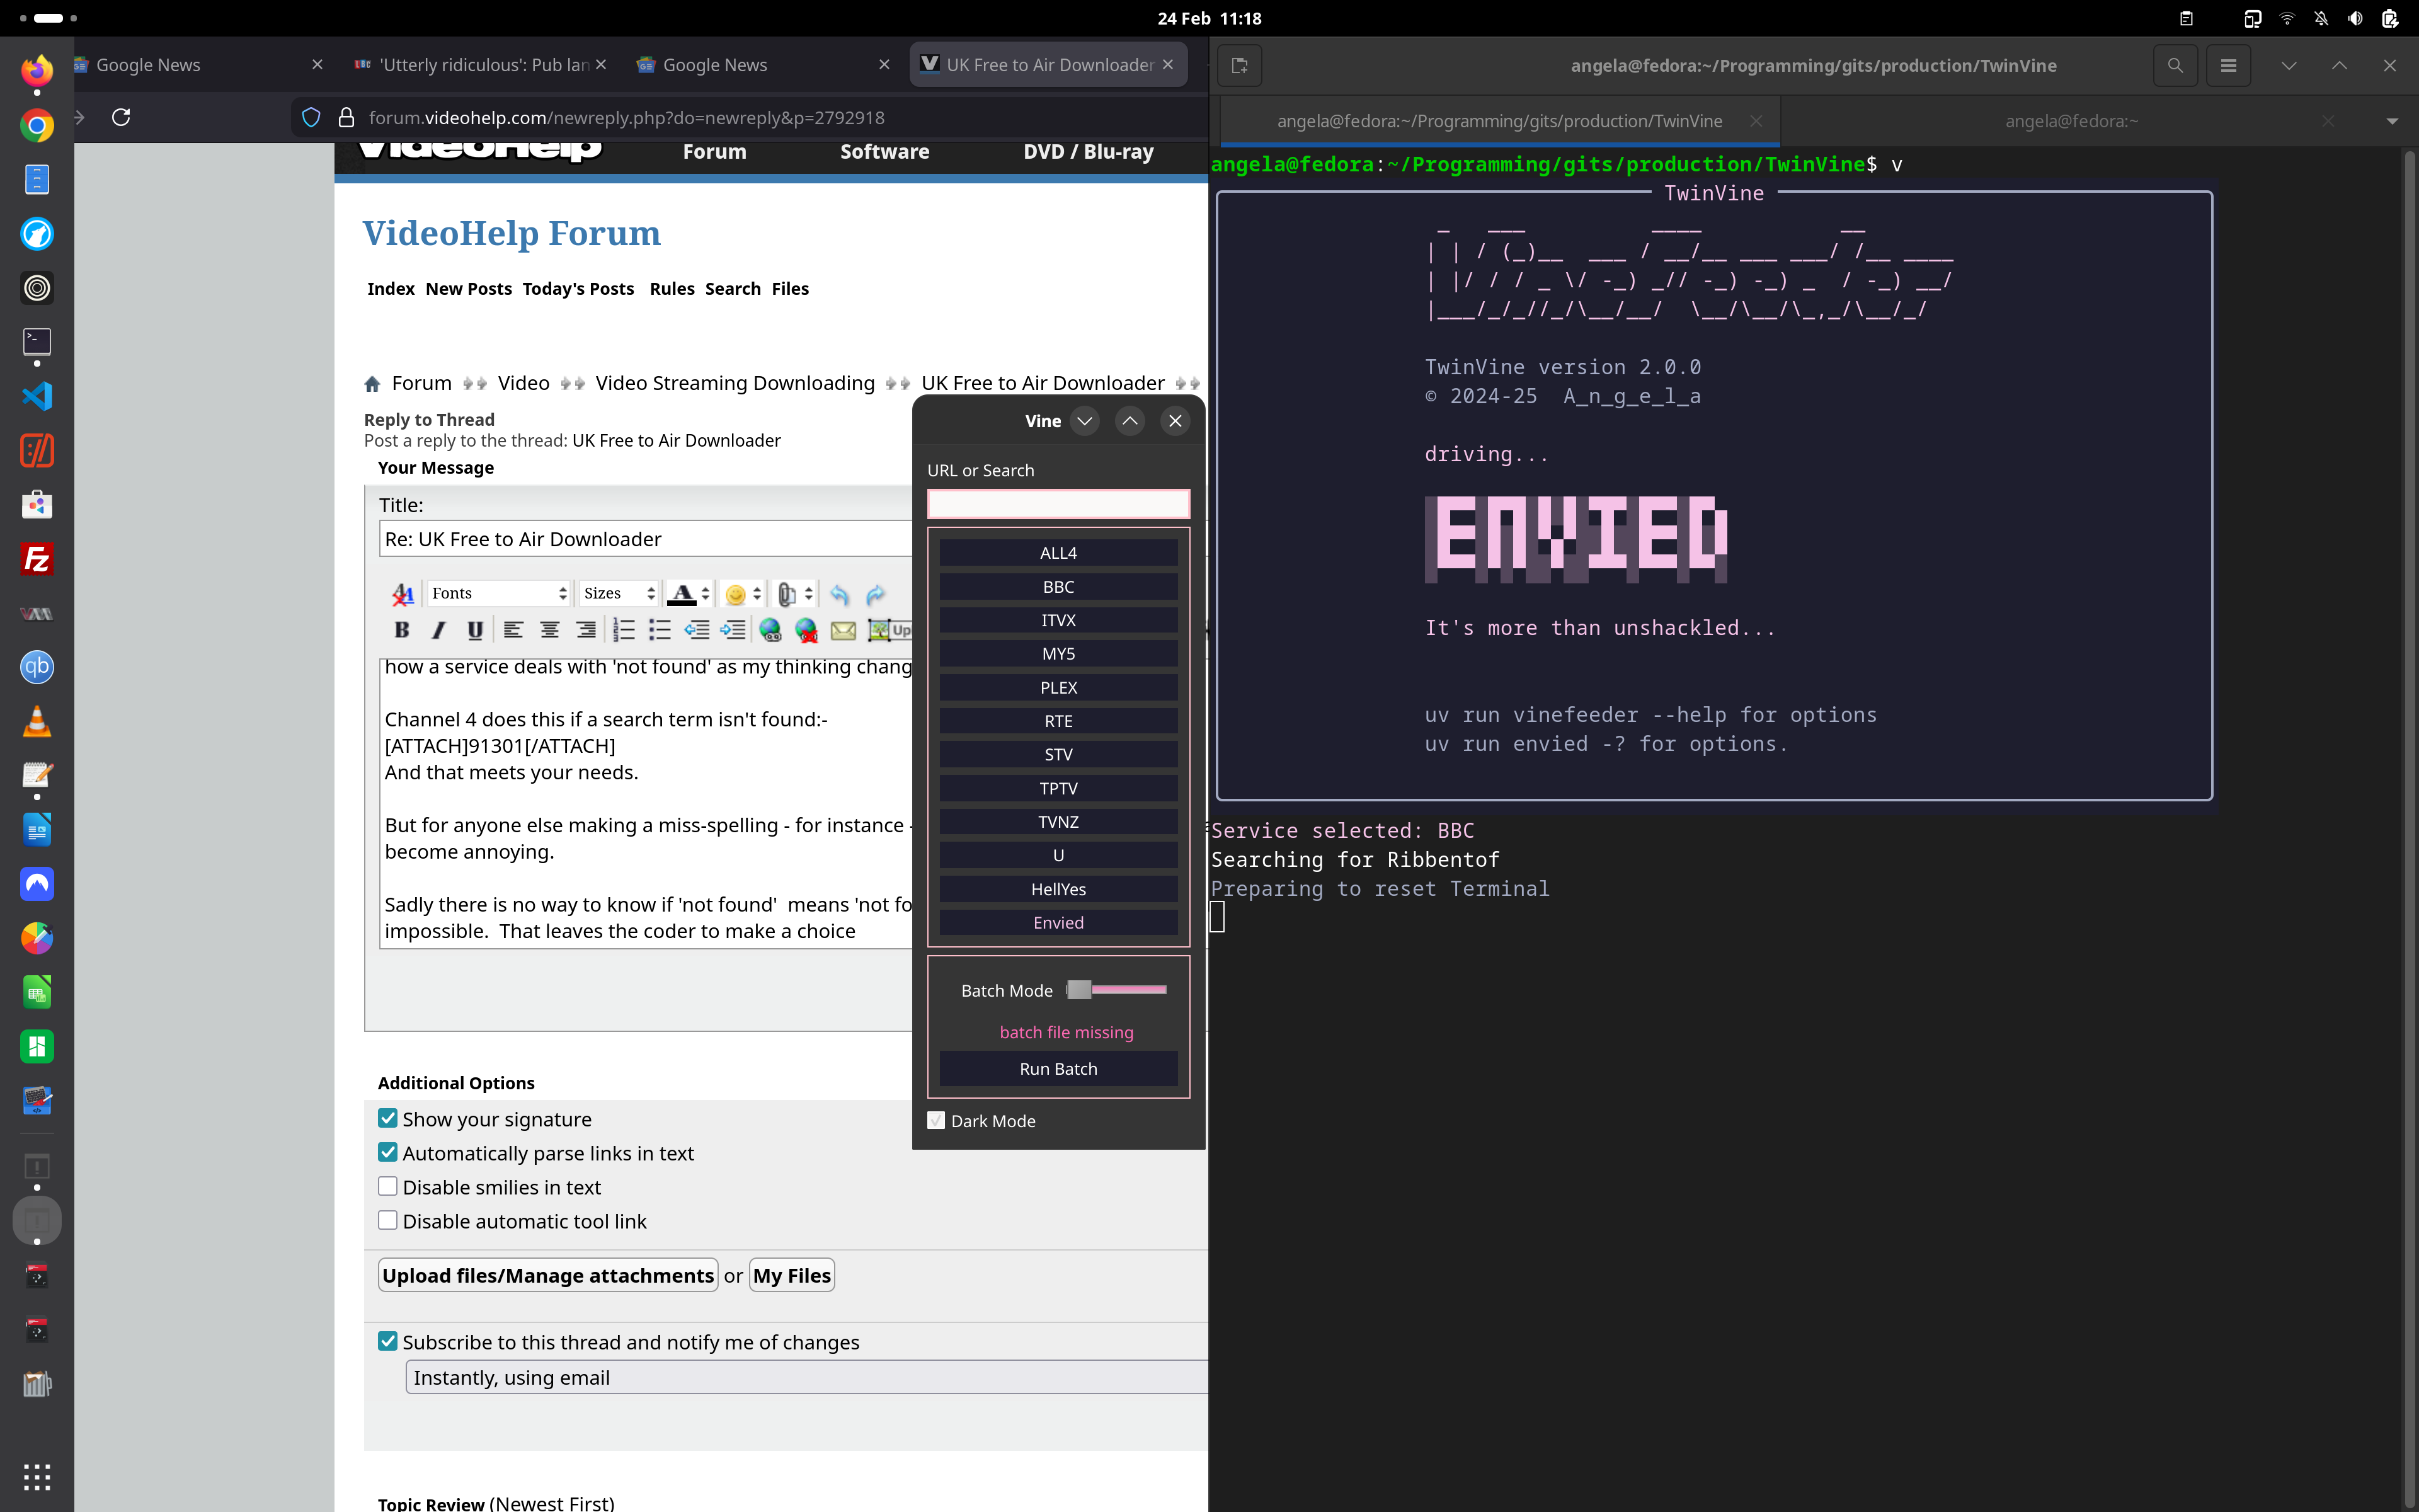The height and width of the screenshot is (1512, 2419).
Task: Toggle the Dark Mode checkbox in Vine
Action: coord(937,1120)
